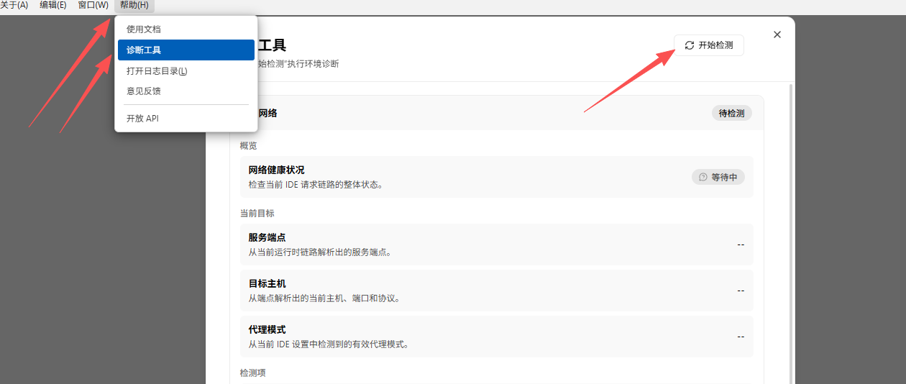Click the 帮助(H) menu
Viewport: 906px width, 384px height.
click(134, 6)
